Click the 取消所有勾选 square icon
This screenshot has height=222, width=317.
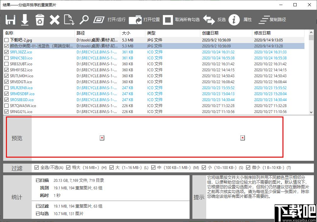coord(168,19)
